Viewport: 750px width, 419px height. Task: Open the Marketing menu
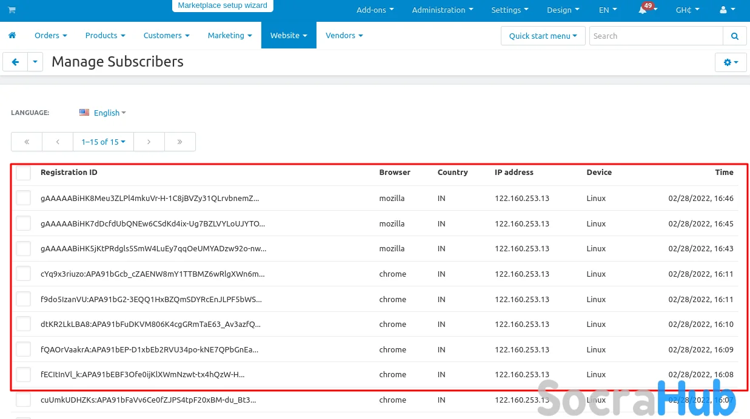229,36
